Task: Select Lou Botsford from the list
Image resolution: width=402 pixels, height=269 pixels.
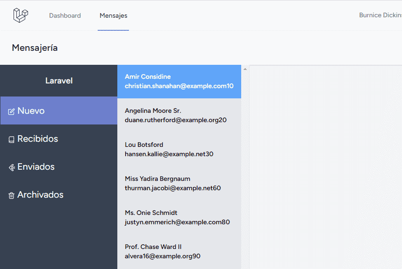Action: coord(179,149)
